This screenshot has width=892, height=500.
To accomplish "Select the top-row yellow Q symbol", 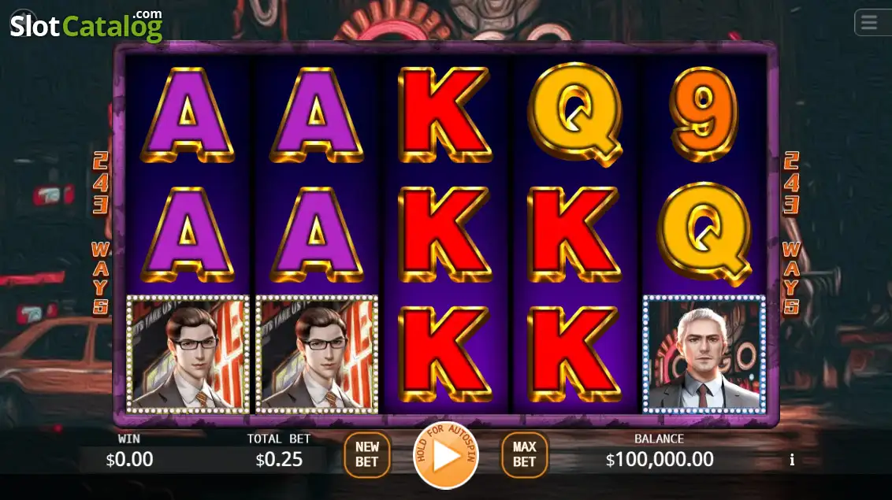I will point(574,114).
